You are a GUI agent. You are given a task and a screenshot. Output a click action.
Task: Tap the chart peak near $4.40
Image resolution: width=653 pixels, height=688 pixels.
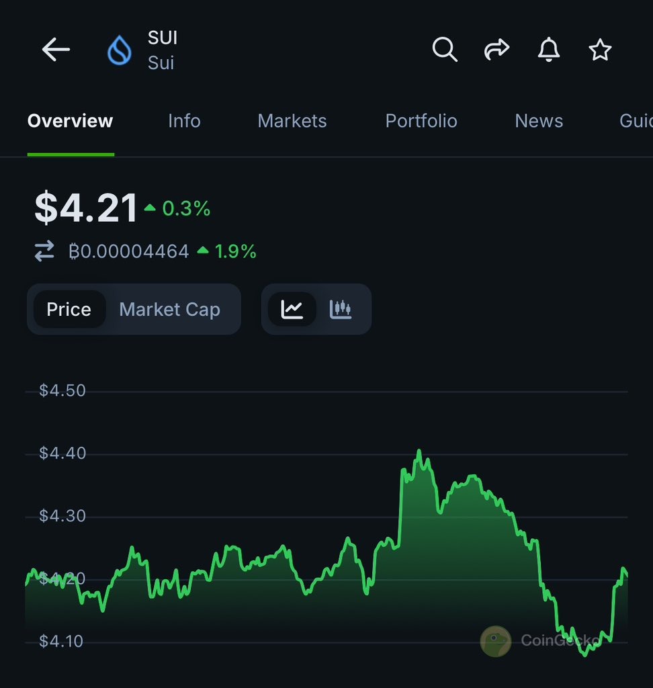coord(419,452)
